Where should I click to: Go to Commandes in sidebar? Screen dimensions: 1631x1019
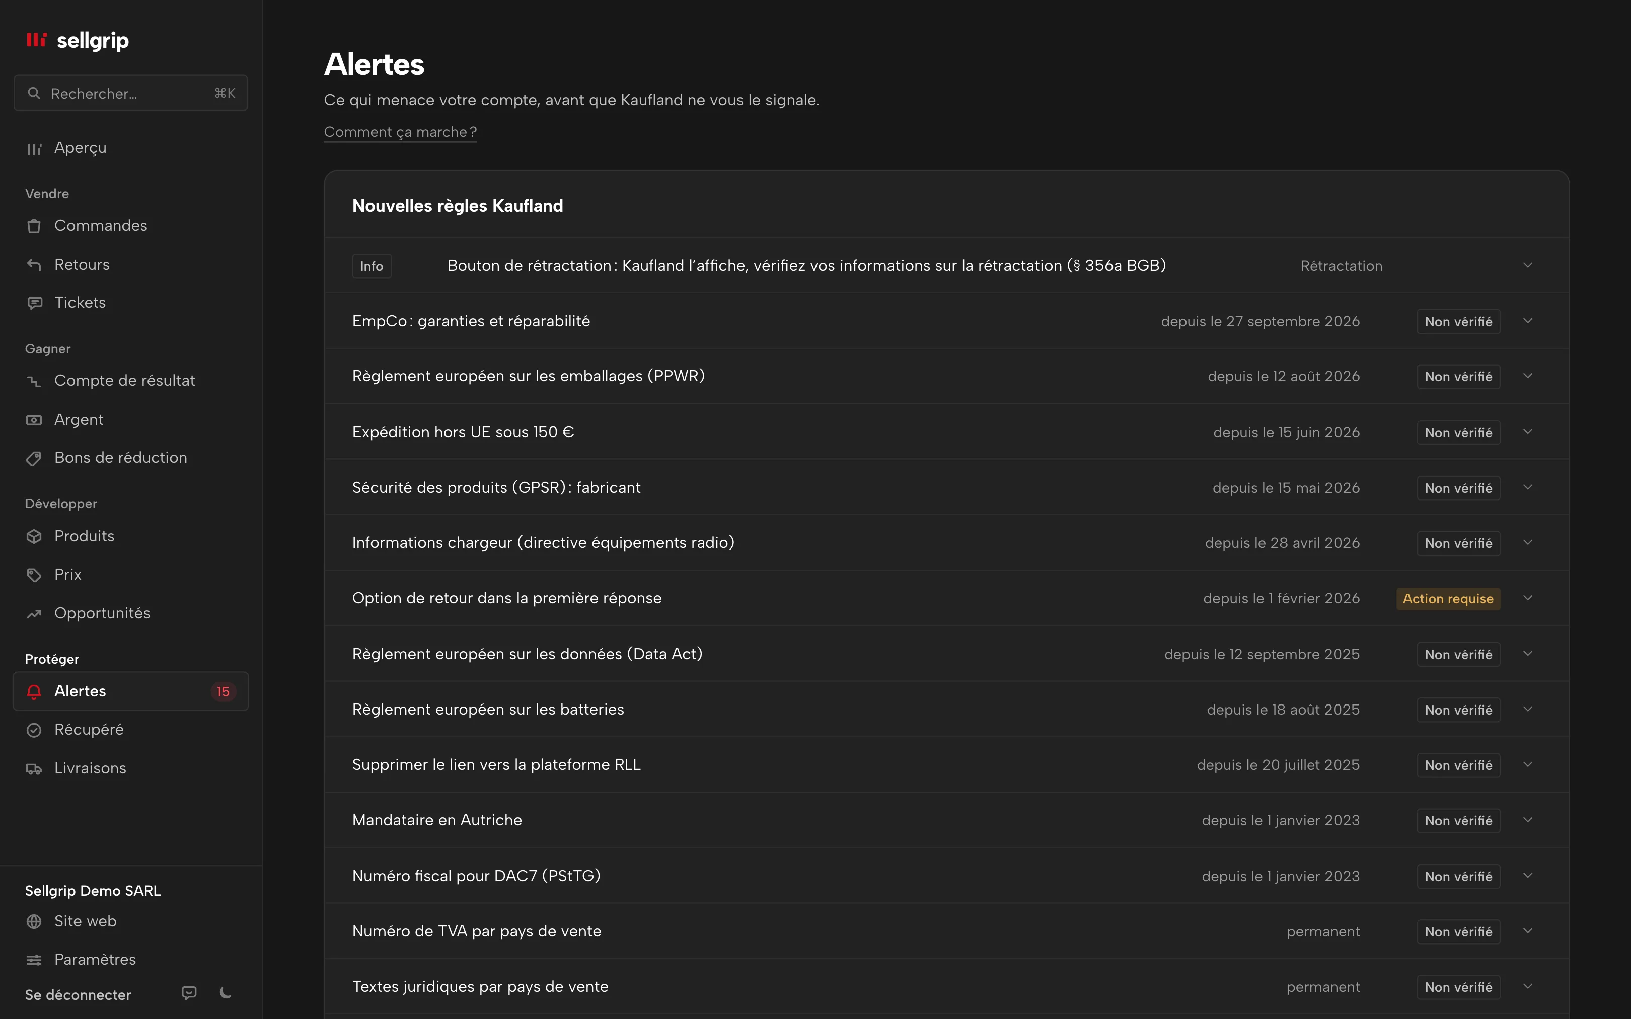pyautogui.click(x=131, y=226)
